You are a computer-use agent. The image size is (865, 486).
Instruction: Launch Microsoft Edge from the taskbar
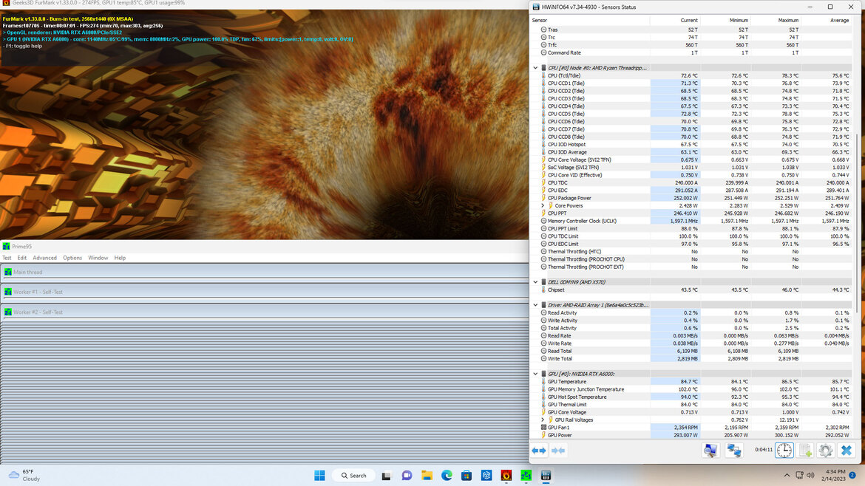click(x=447, y=476)
